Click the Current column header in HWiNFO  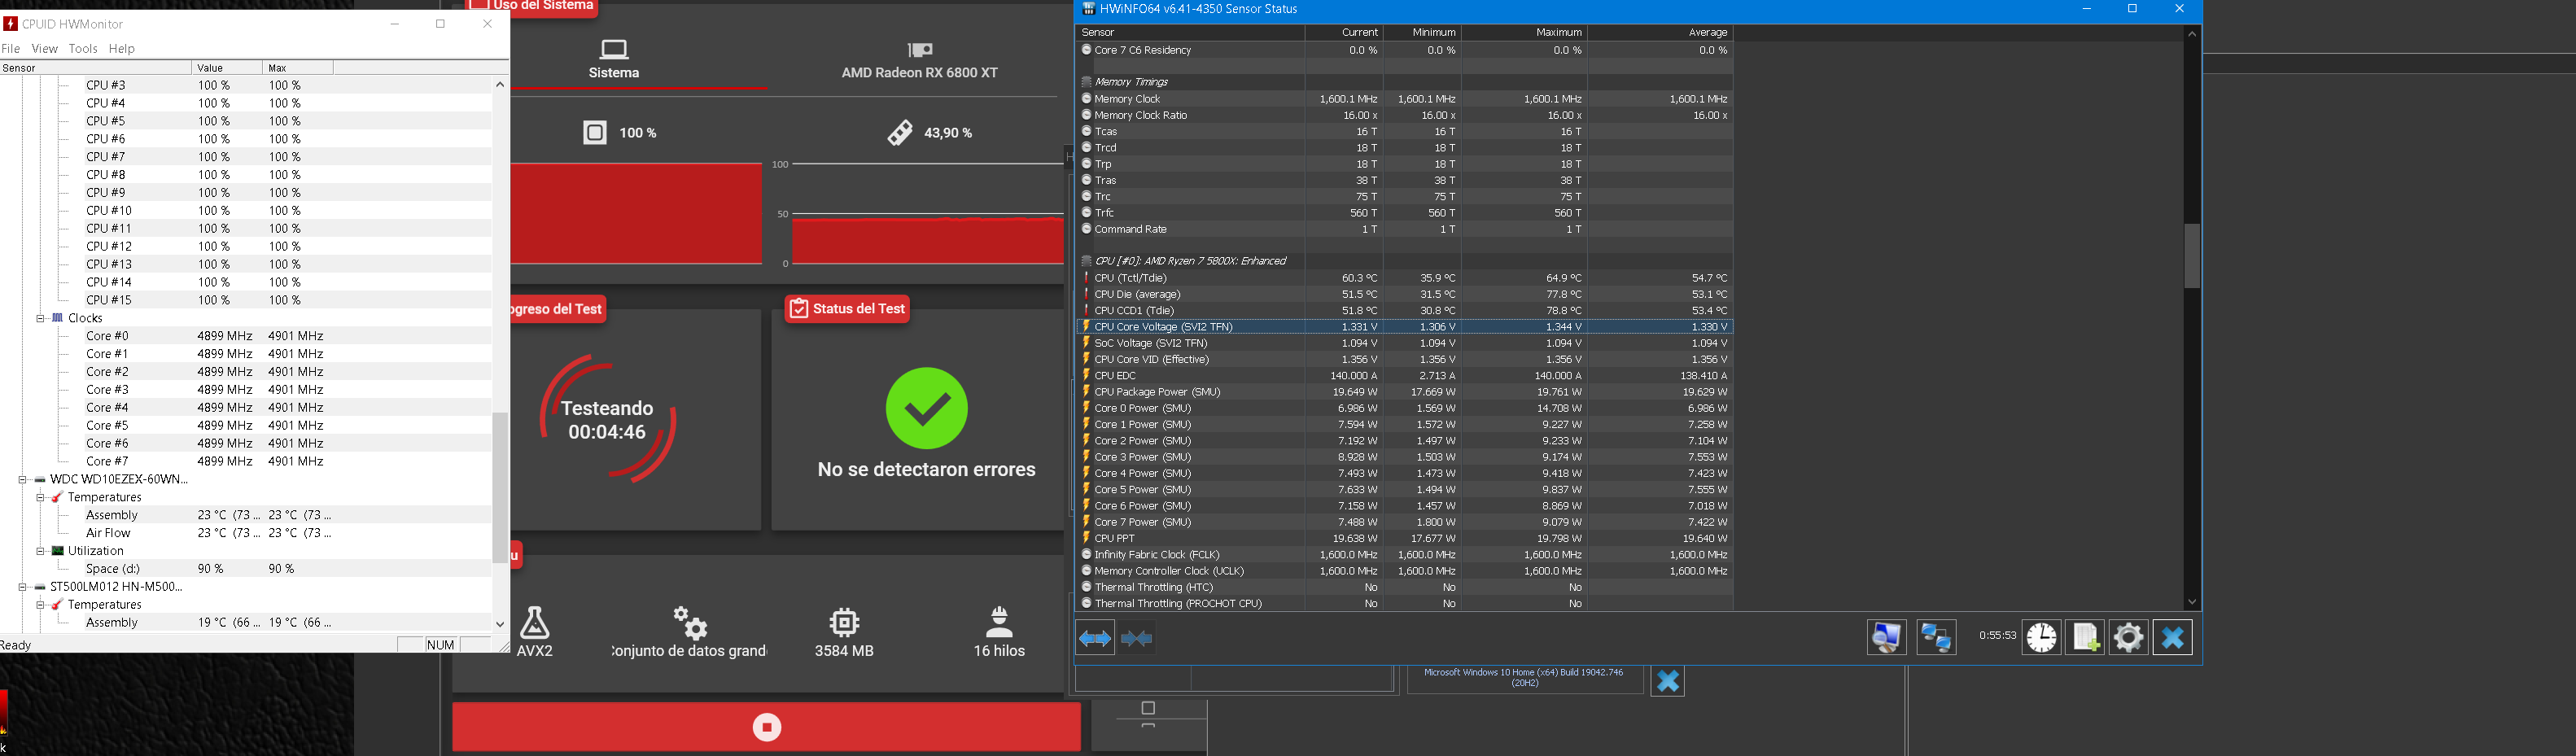coord(1344,33)
